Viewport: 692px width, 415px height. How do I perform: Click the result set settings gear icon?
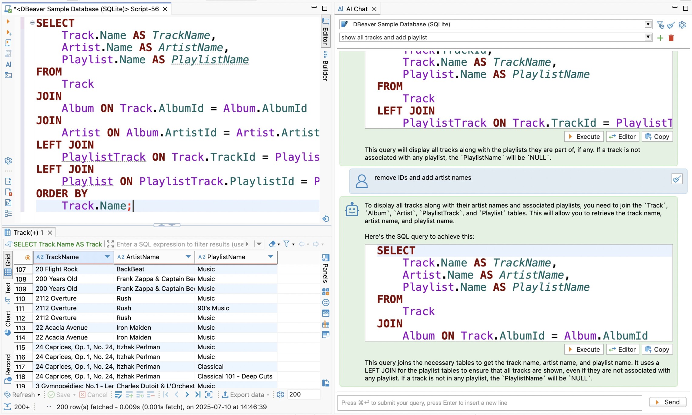(x=280, y=394)
